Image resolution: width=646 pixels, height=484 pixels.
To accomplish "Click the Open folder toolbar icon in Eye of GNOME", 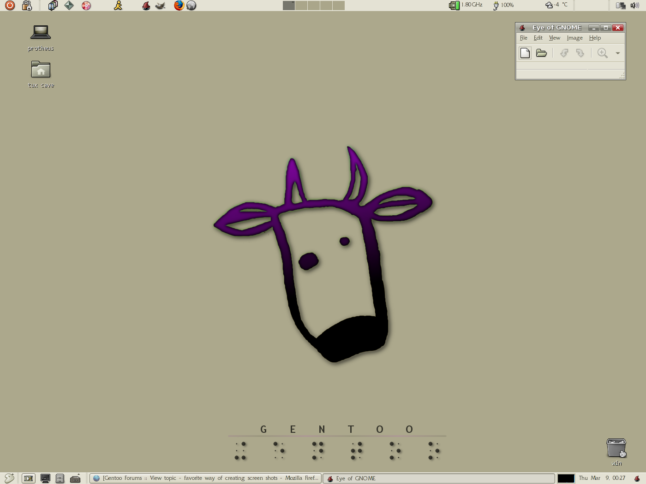I will tap(541, 53).
